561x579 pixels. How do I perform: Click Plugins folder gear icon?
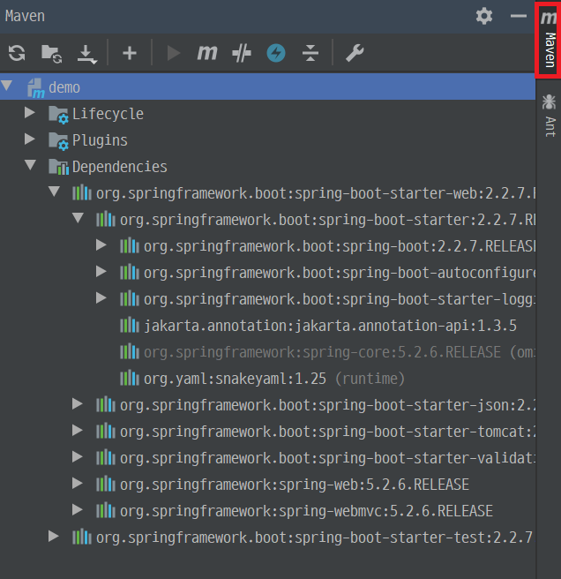(58, 140)
